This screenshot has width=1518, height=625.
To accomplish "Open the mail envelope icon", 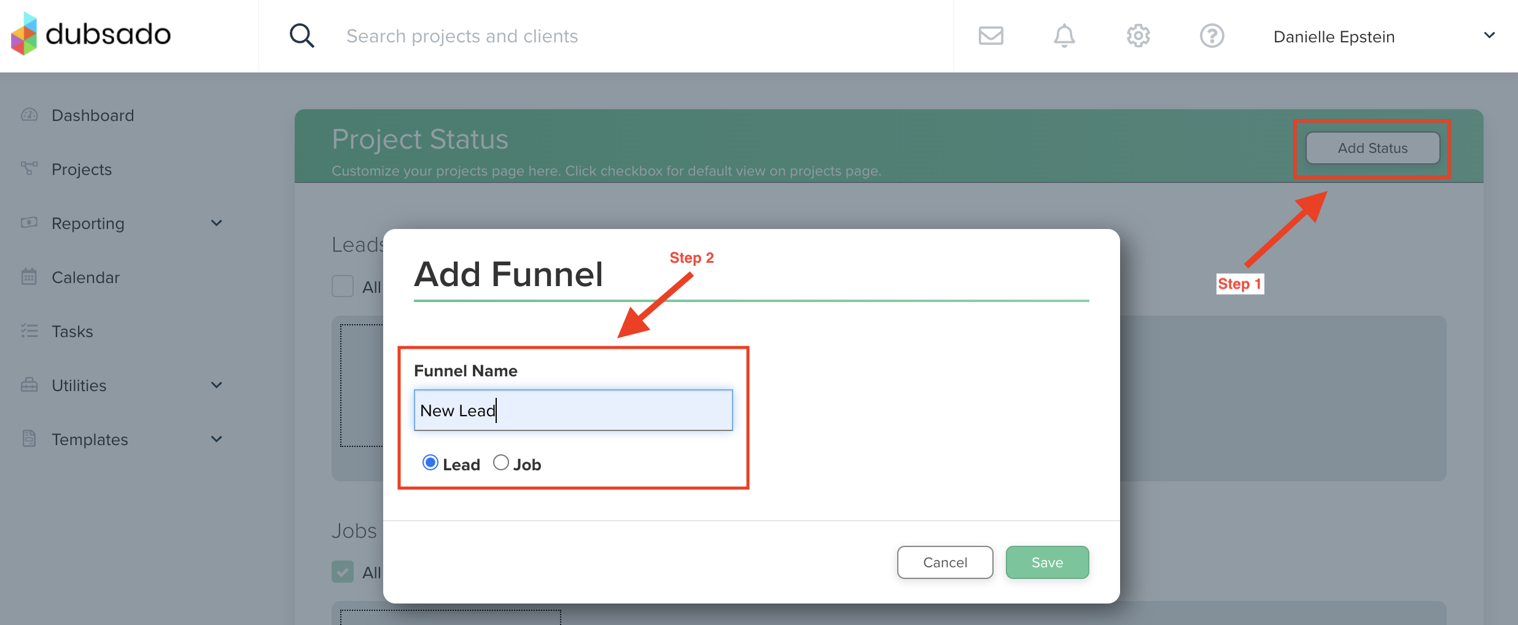I will click(x=991, y=36).
